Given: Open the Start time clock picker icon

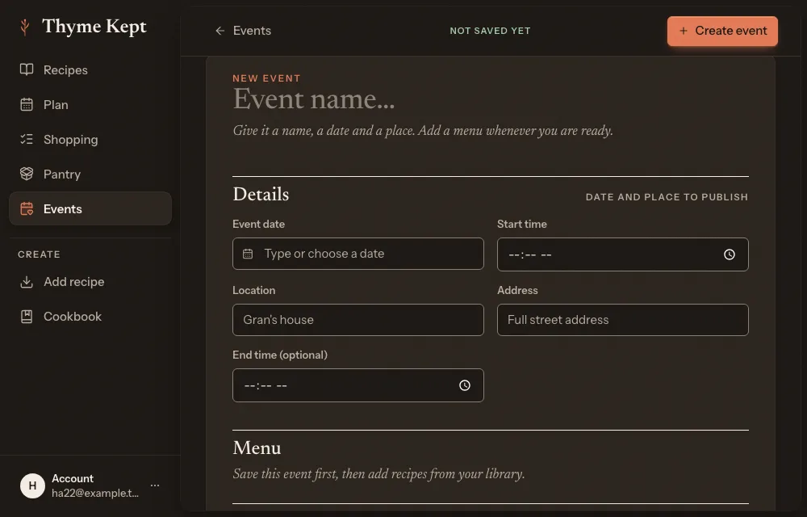Looking at the screenshot, I should pos(730,254).
